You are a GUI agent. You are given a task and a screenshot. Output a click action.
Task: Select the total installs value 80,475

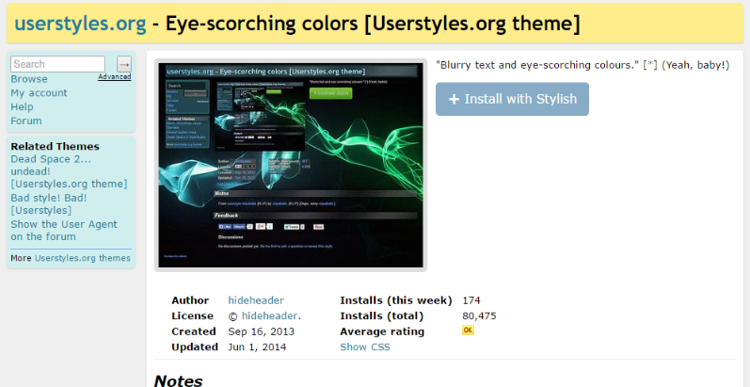pos(479,315)
